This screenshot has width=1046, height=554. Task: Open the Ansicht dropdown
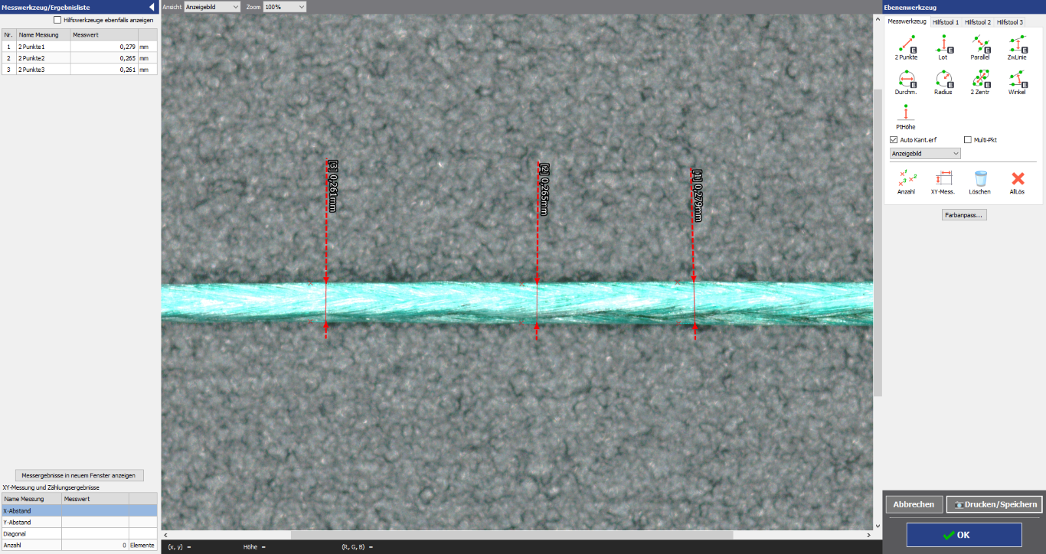tap(212, 7)
